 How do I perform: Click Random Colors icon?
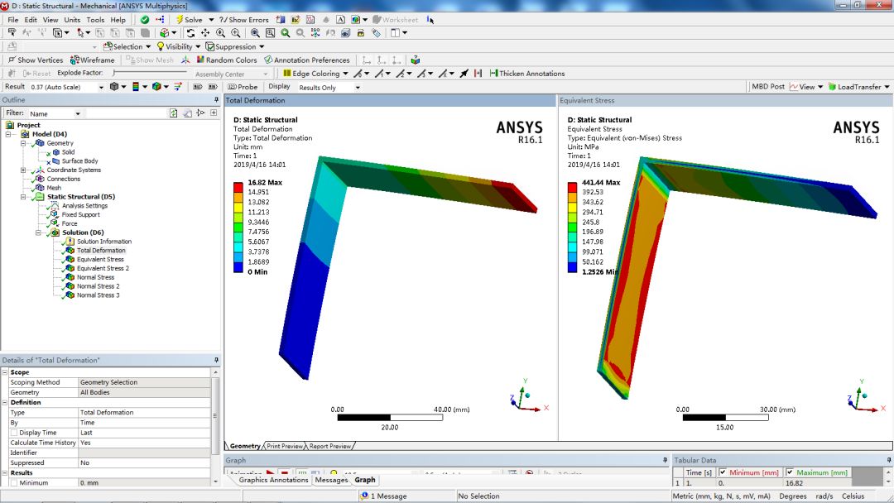click(200, 60)
